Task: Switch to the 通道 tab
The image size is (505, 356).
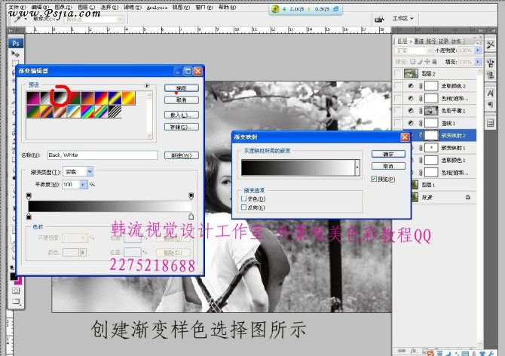Action: (418, 41)
